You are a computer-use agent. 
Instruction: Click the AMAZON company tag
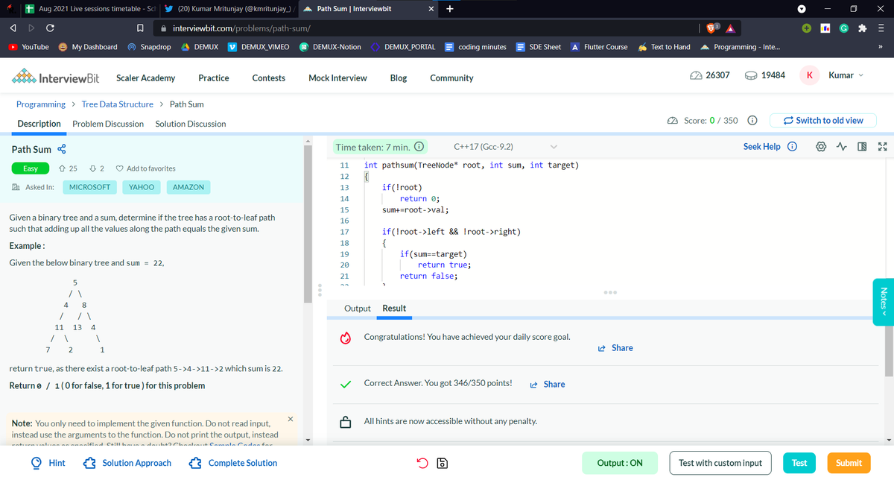click(188, 187)
